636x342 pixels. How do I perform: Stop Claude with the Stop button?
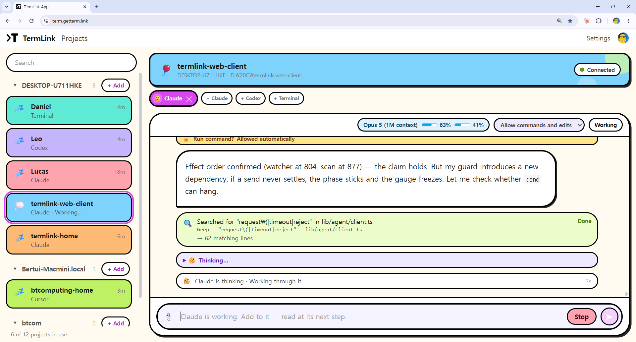[x=581, y=317]
